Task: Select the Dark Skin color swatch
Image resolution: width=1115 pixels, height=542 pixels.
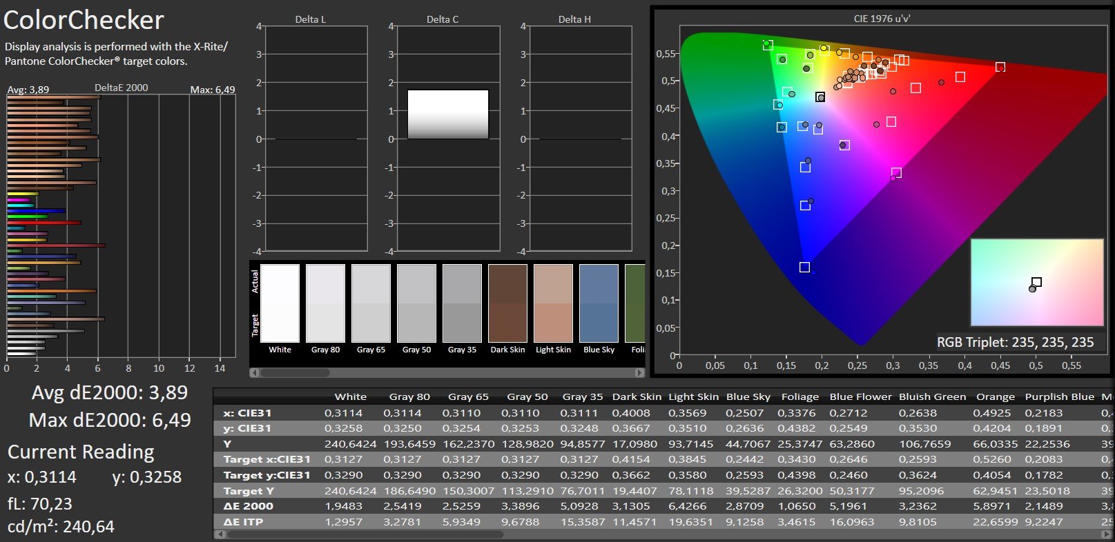Action: click(x=507, y=303)
